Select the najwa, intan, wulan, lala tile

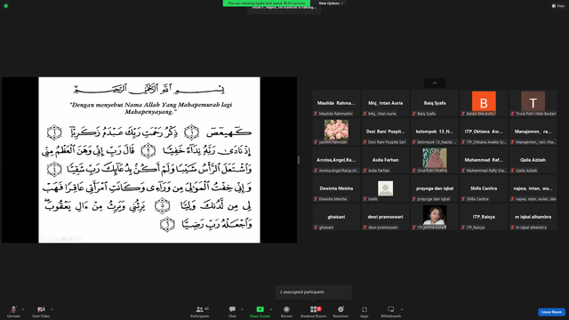(x=533, y=188)
